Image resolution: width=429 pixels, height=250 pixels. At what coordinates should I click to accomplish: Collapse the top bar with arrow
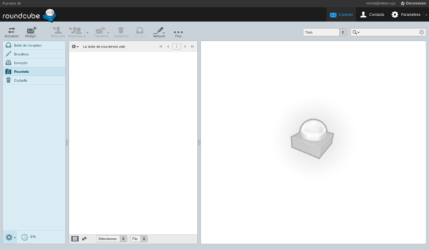coord(426,15)
